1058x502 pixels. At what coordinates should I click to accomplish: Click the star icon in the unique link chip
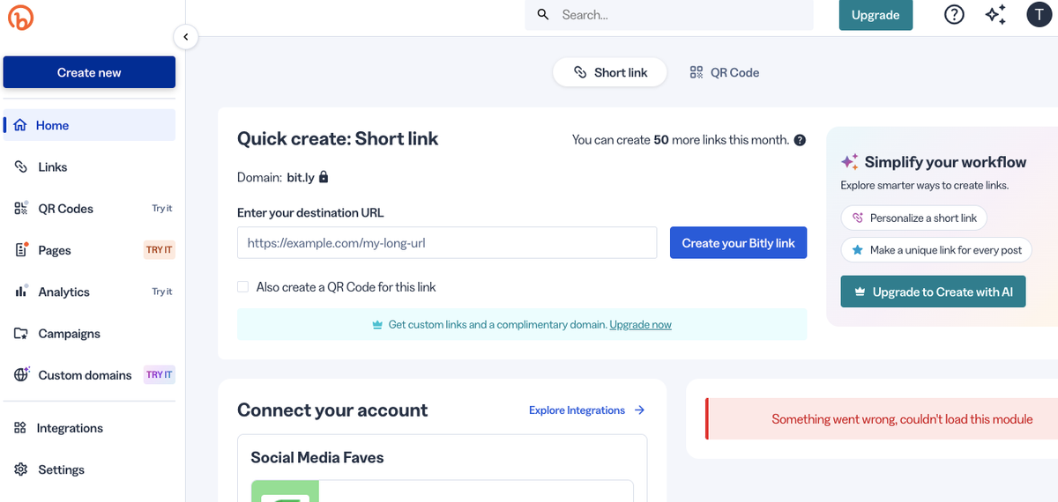(x=858, y=250)
